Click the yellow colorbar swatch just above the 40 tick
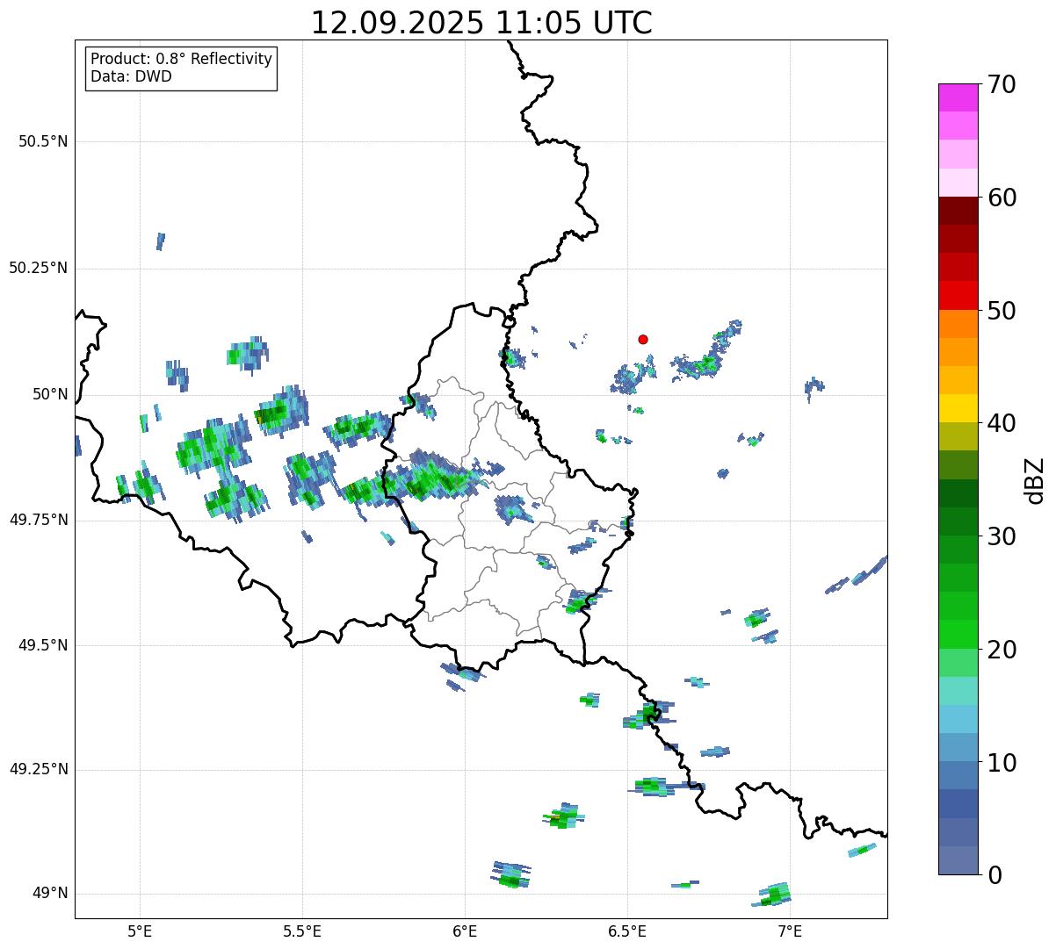 point(958,408)
